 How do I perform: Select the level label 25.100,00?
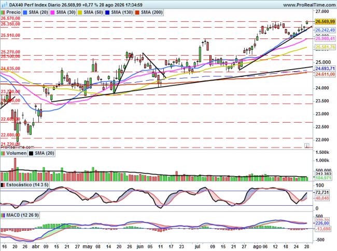pyautogui.click(x=10, y=57)
